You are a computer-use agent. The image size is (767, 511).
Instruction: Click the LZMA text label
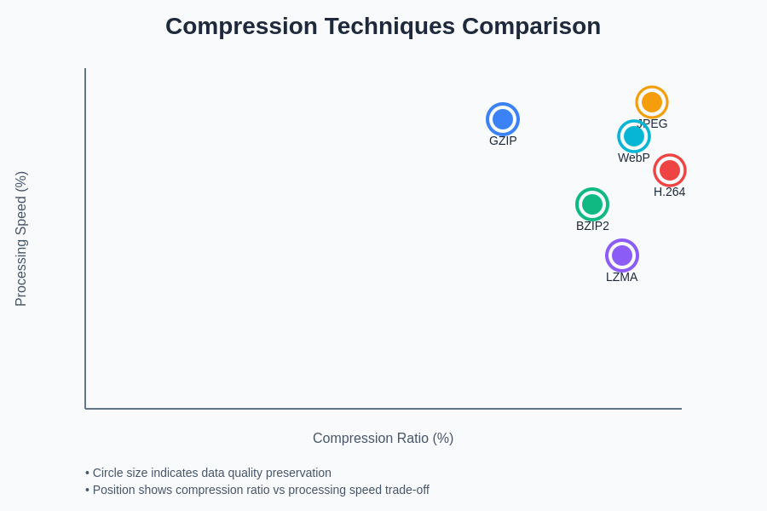point(622,278)
